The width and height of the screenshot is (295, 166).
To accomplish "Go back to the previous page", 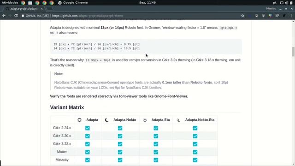I will click(x=4, y=16).
